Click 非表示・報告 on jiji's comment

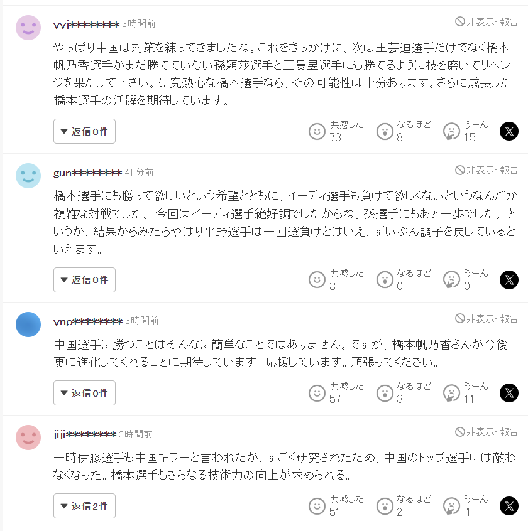click(487, 432)
